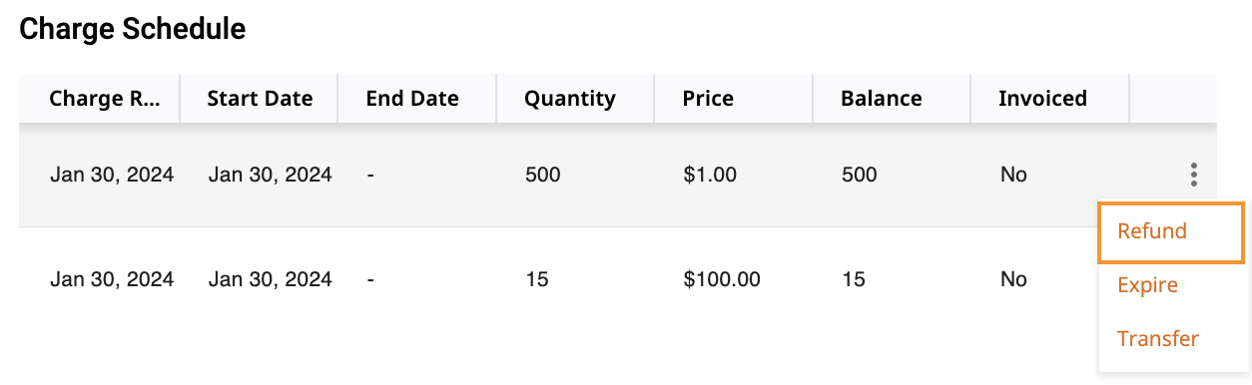Sort by the Price column header
The height and width of the screenshot is (385, 1252).
click(x=708, y=99)
